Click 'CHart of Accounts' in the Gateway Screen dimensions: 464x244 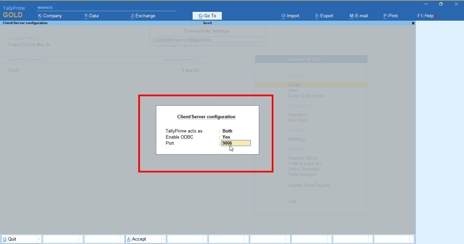[306, 96]
